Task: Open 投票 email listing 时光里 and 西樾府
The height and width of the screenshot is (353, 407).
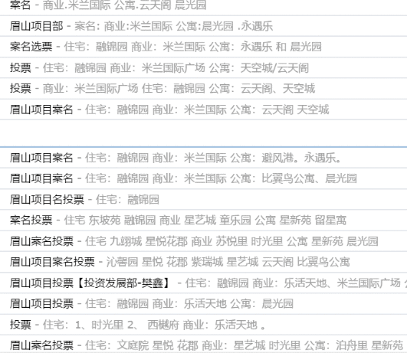Action: [204, 325]
